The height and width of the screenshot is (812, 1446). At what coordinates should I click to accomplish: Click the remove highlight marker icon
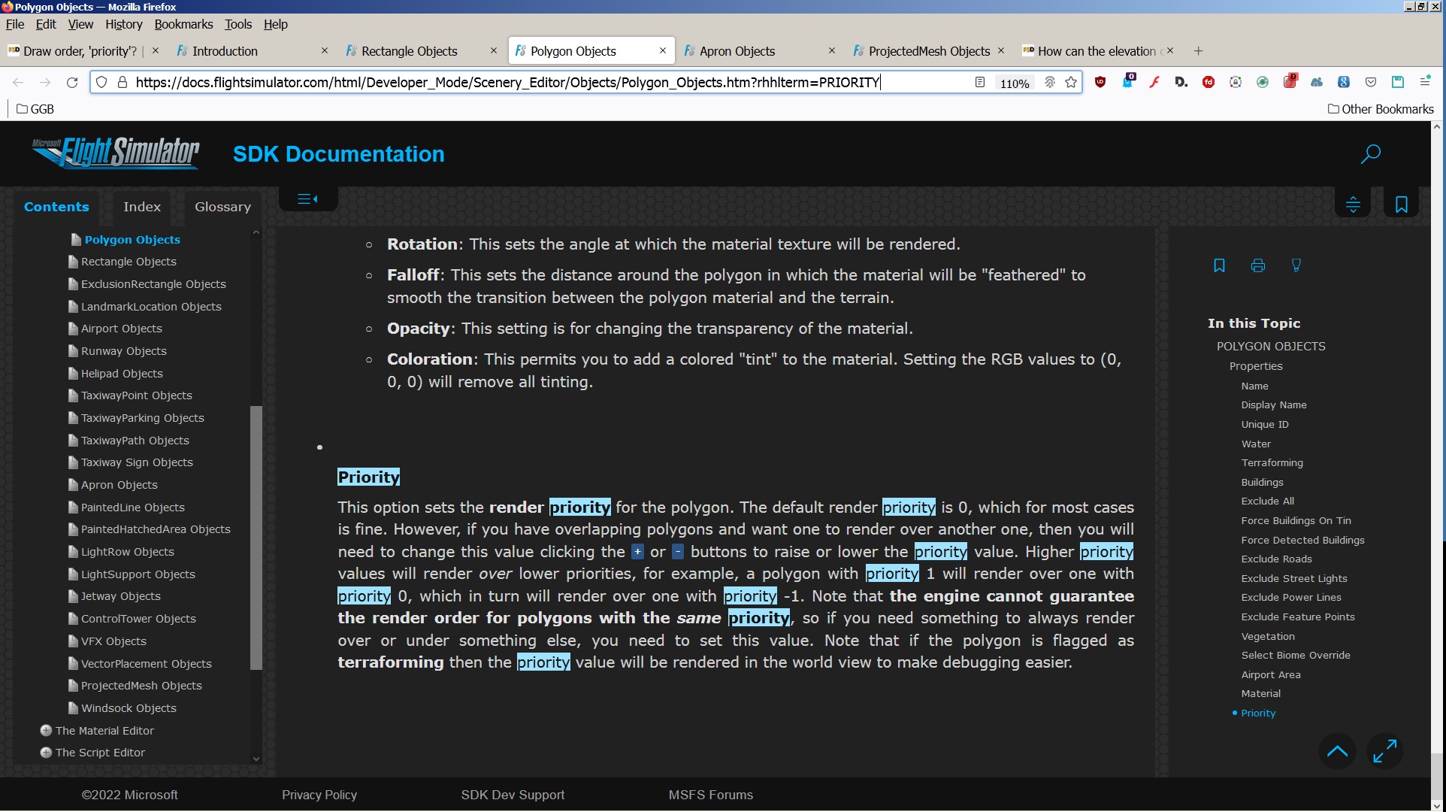coord(1296,265)
